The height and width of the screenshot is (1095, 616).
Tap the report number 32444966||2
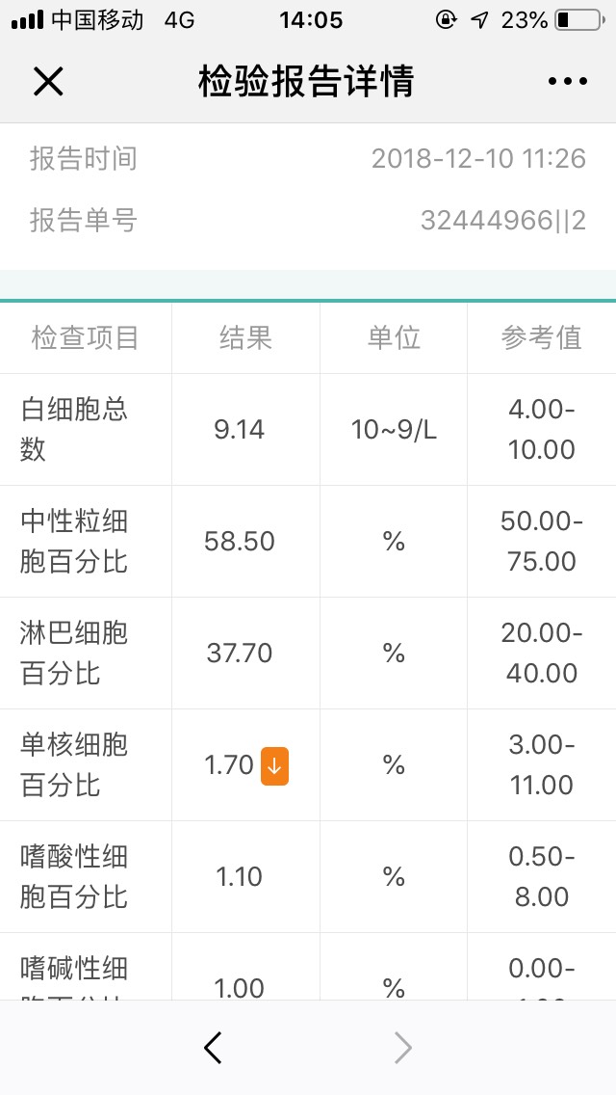[503, 221]
